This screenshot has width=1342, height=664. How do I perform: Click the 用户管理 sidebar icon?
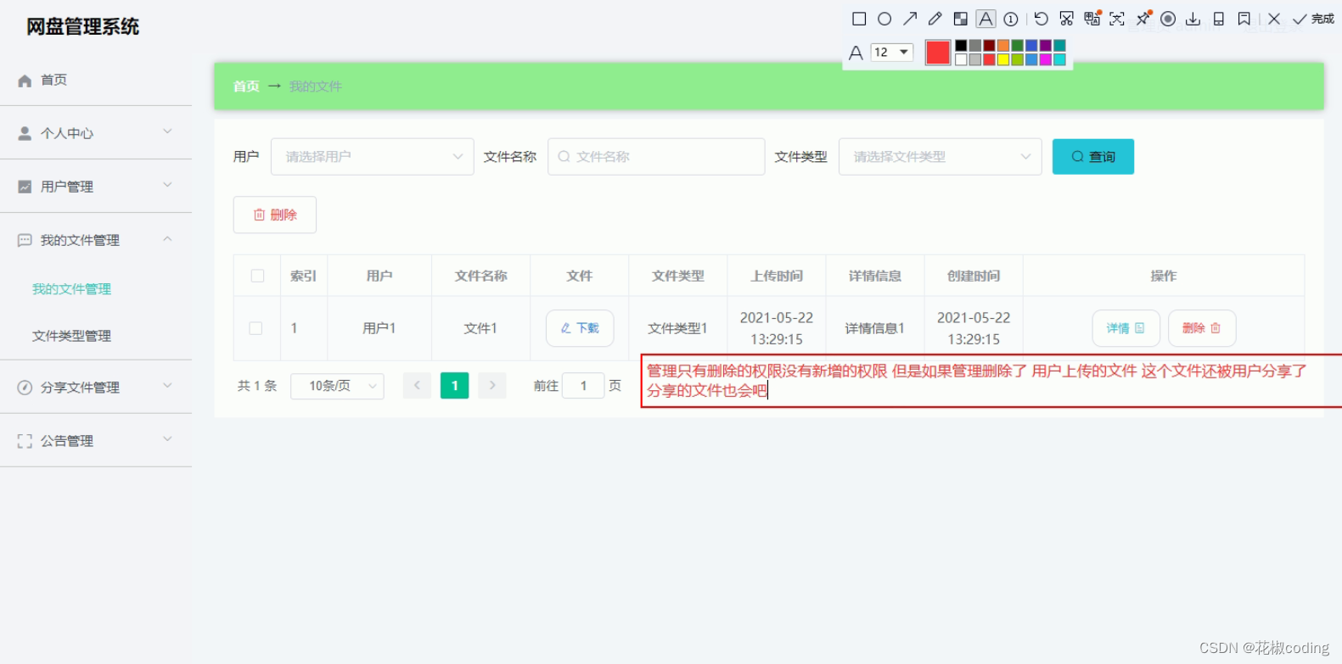point(25,187)
